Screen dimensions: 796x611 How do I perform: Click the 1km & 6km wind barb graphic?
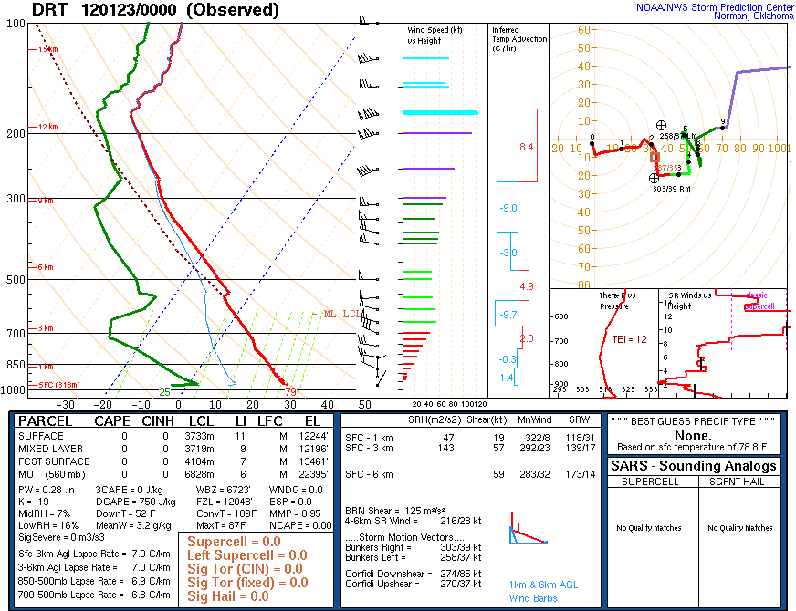528,529
